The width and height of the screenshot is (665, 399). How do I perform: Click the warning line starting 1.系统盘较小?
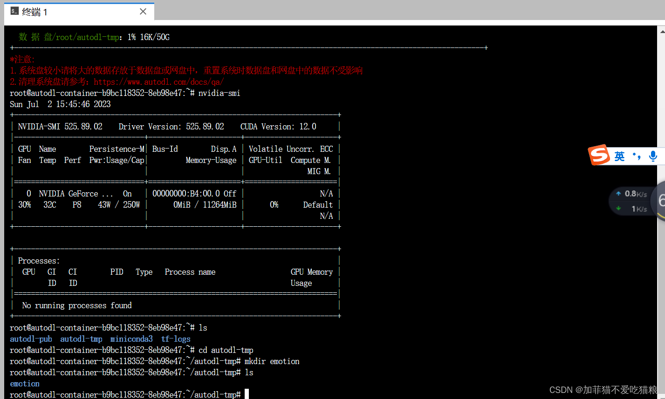[186, 71]
